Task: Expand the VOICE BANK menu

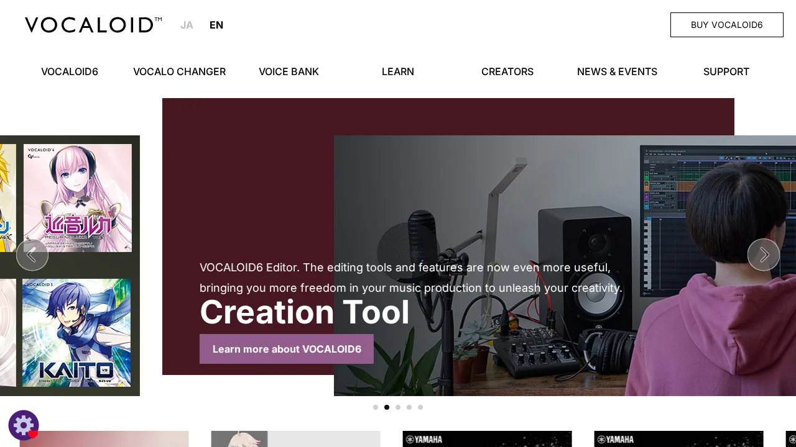Action: click(x=289, y=71)
